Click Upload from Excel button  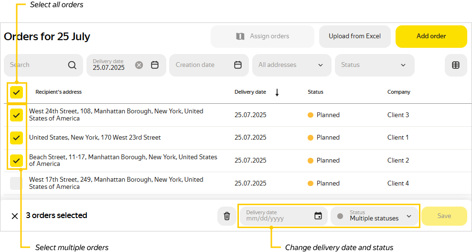point(354,36)
